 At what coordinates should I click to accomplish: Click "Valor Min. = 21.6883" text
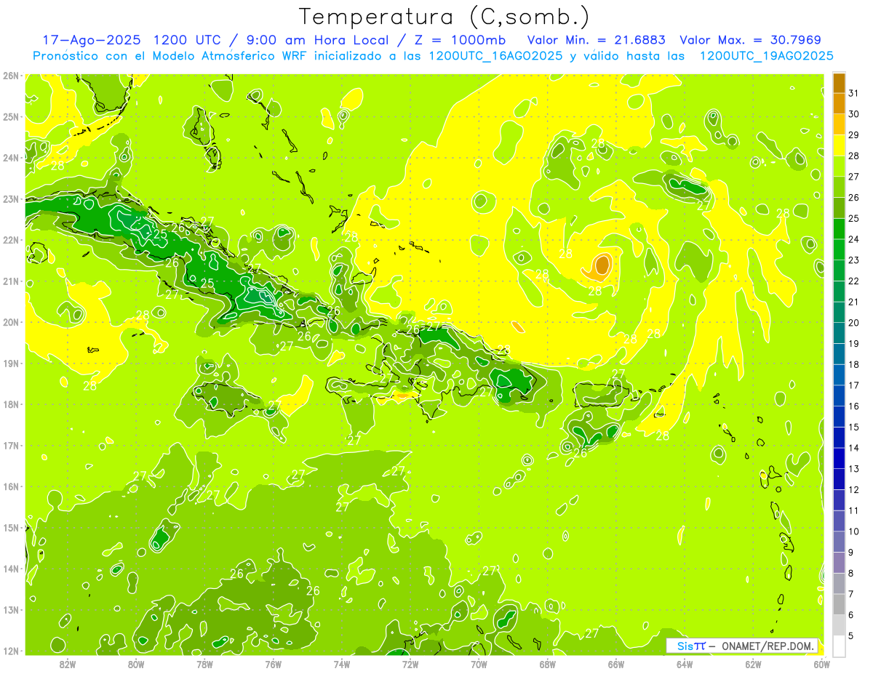(596, 40)
